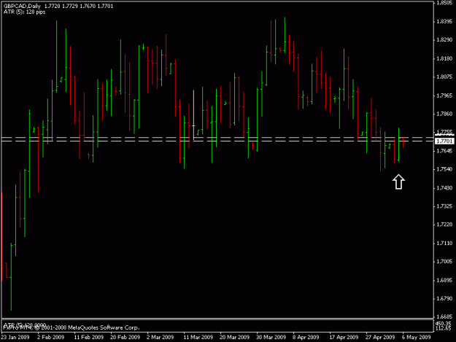Click the 17 Apr 2009 date label
The image size is (456, 342).
(344, 337)
